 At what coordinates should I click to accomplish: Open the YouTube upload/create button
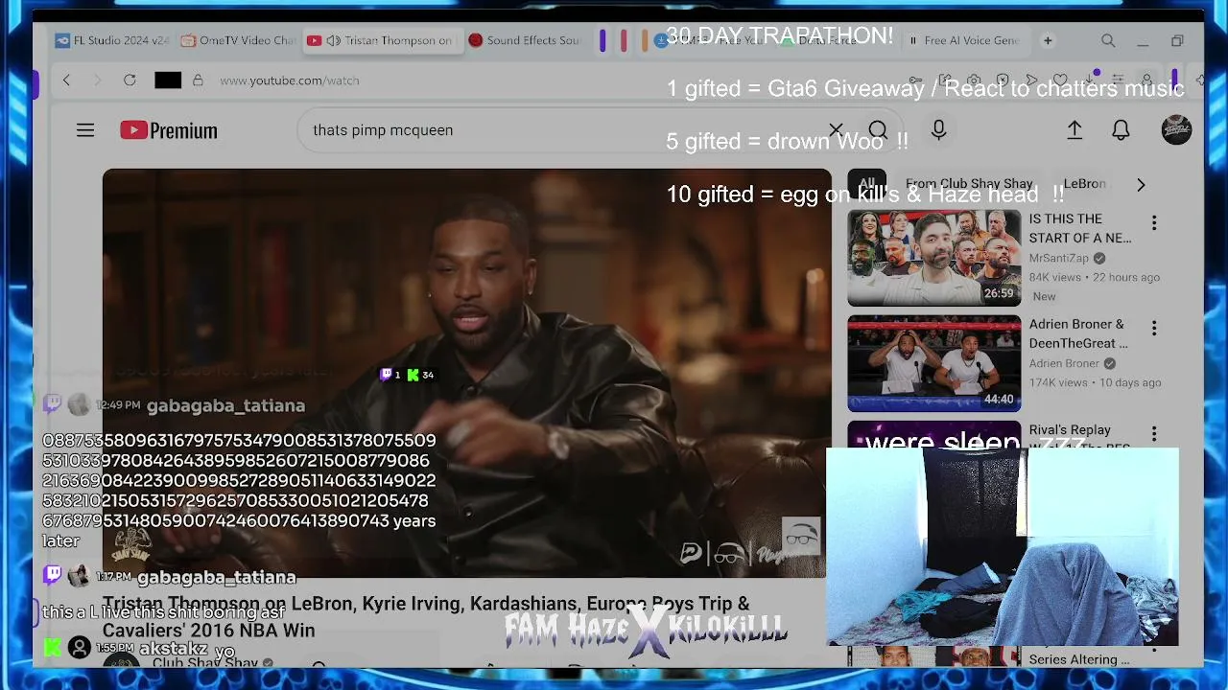coord(1074,130)
